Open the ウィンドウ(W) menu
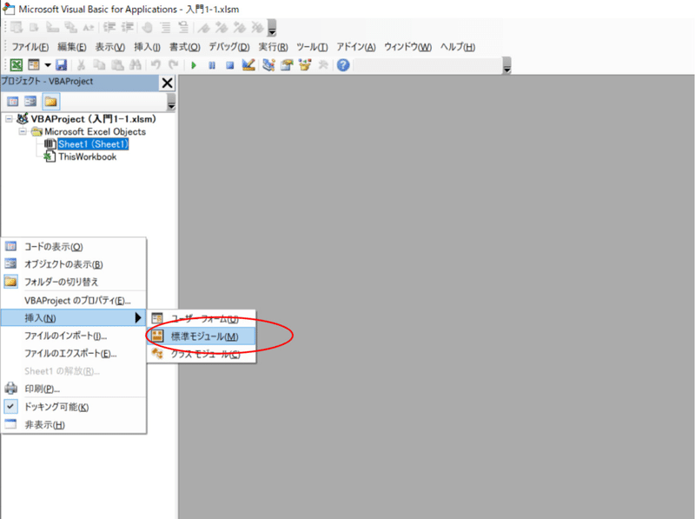Image resolution: width=695 pixels, height=519 pixels. pyautogui.click(x=407, y=47)
